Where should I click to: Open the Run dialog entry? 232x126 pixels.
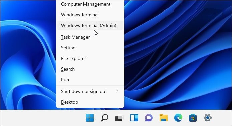[90, 80]
